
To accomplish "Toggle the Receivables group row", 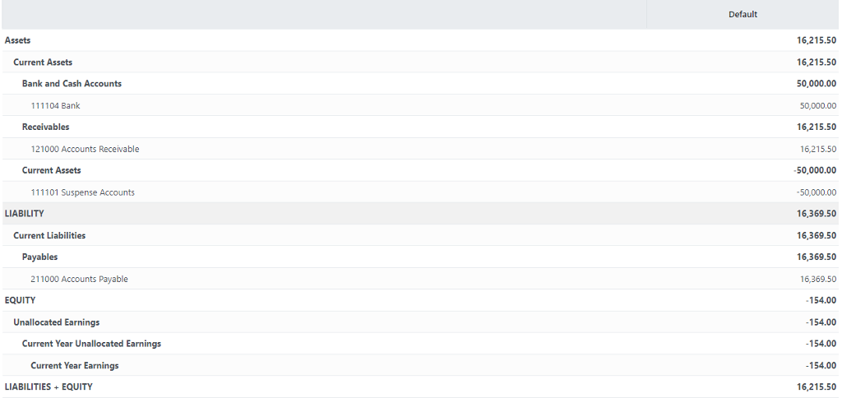I will 46,127.
